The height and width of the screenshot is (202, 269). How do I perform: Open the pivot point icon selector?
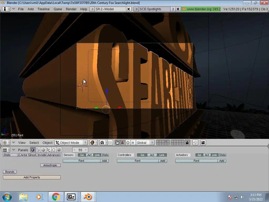tap(104, 143)
